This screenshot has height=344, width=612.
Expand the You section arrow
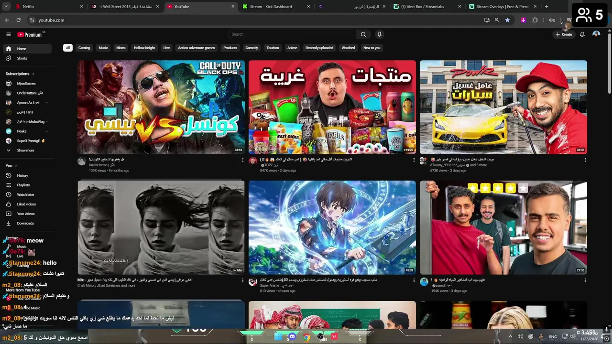16,166
